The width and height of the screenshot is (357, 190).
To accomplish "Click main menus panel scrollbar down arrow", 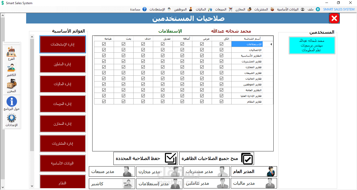I will coord(32,186).
